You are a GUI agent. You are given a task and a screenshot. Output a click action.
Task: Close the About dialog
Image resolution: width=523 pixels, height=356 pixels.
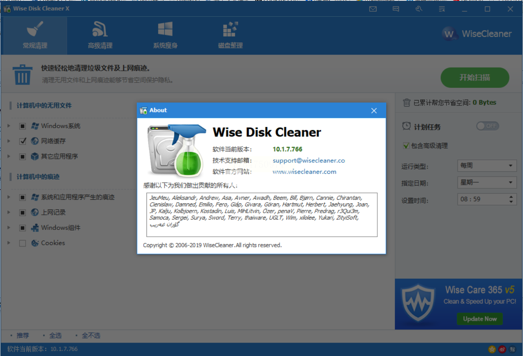point(374,110)
